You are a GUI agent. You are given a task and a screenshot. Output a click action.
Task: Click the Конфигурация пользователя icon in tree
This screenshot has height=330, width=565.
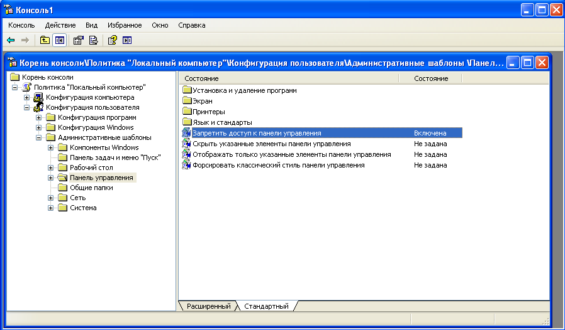[x=38, y=107]
